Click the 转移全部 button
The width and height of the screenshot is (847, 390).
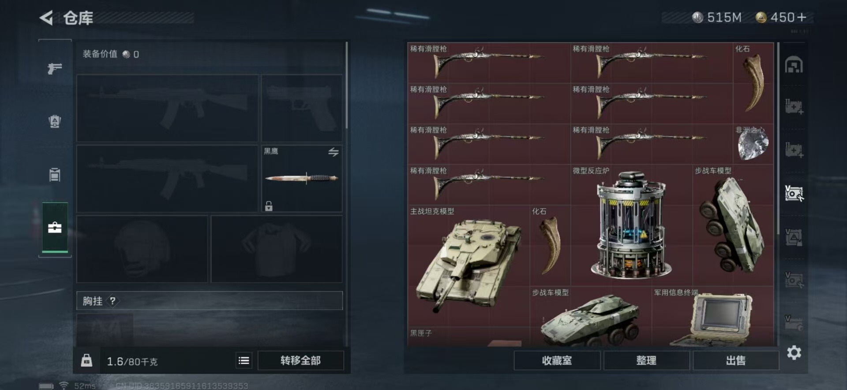[x=300, y=361]
